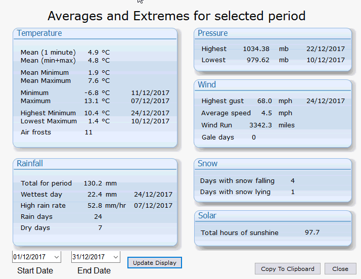Click the Total hours of sunshine label
The width and height of the screenshot is (361, 279).
[240, 232]
